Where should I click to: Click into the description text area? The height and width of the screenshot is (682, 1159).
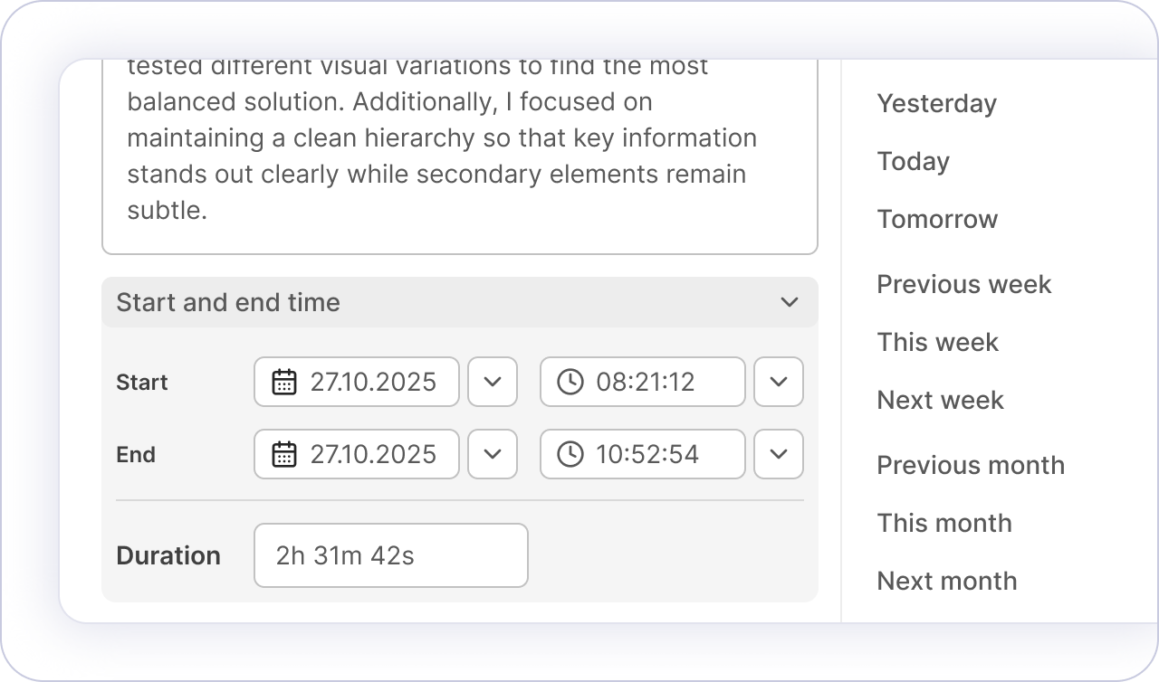pyautogui.click(x=459, y=154)
